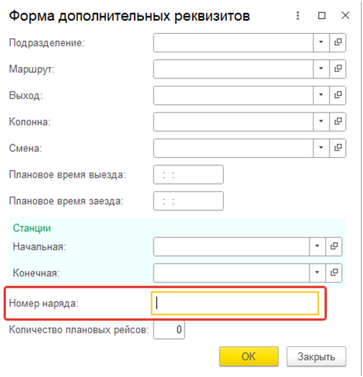Click the Закрыть button
Screen dimensions: 363x377
(x=316, y=357)
